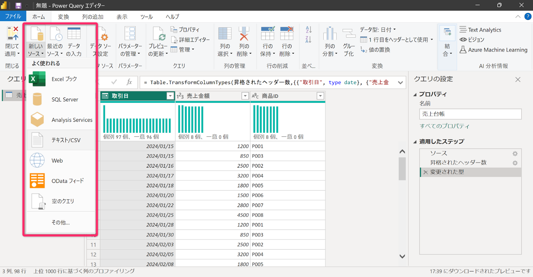
Task: Choose SQL Server from source menu
Action: [61, 99]
